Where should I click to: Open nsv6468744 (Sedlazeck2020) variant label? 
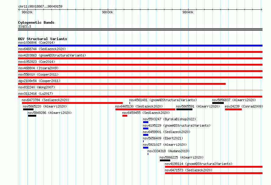pyautogui.click(x=42, y=49)
